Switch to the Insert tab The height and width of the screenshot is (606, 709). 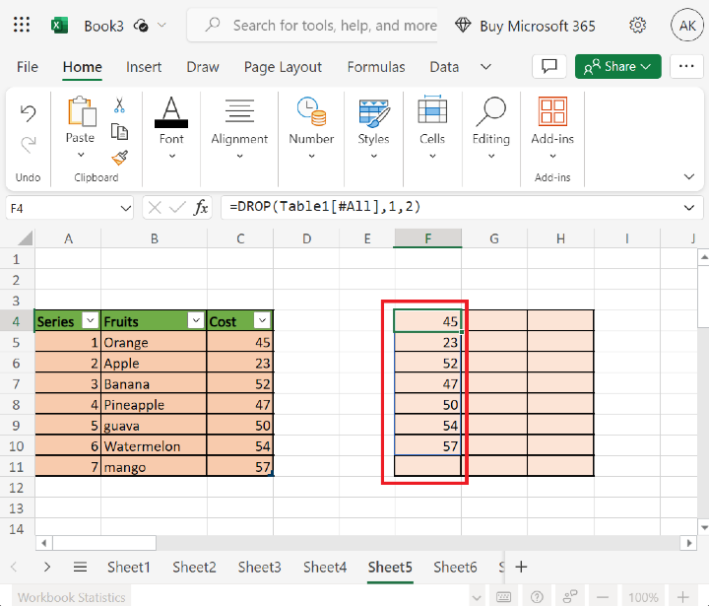(144, 67)
